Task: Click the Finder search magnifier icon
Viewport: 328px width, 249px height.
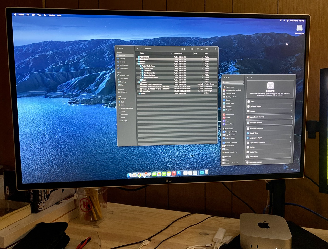Action: click(x=215, y=49)
